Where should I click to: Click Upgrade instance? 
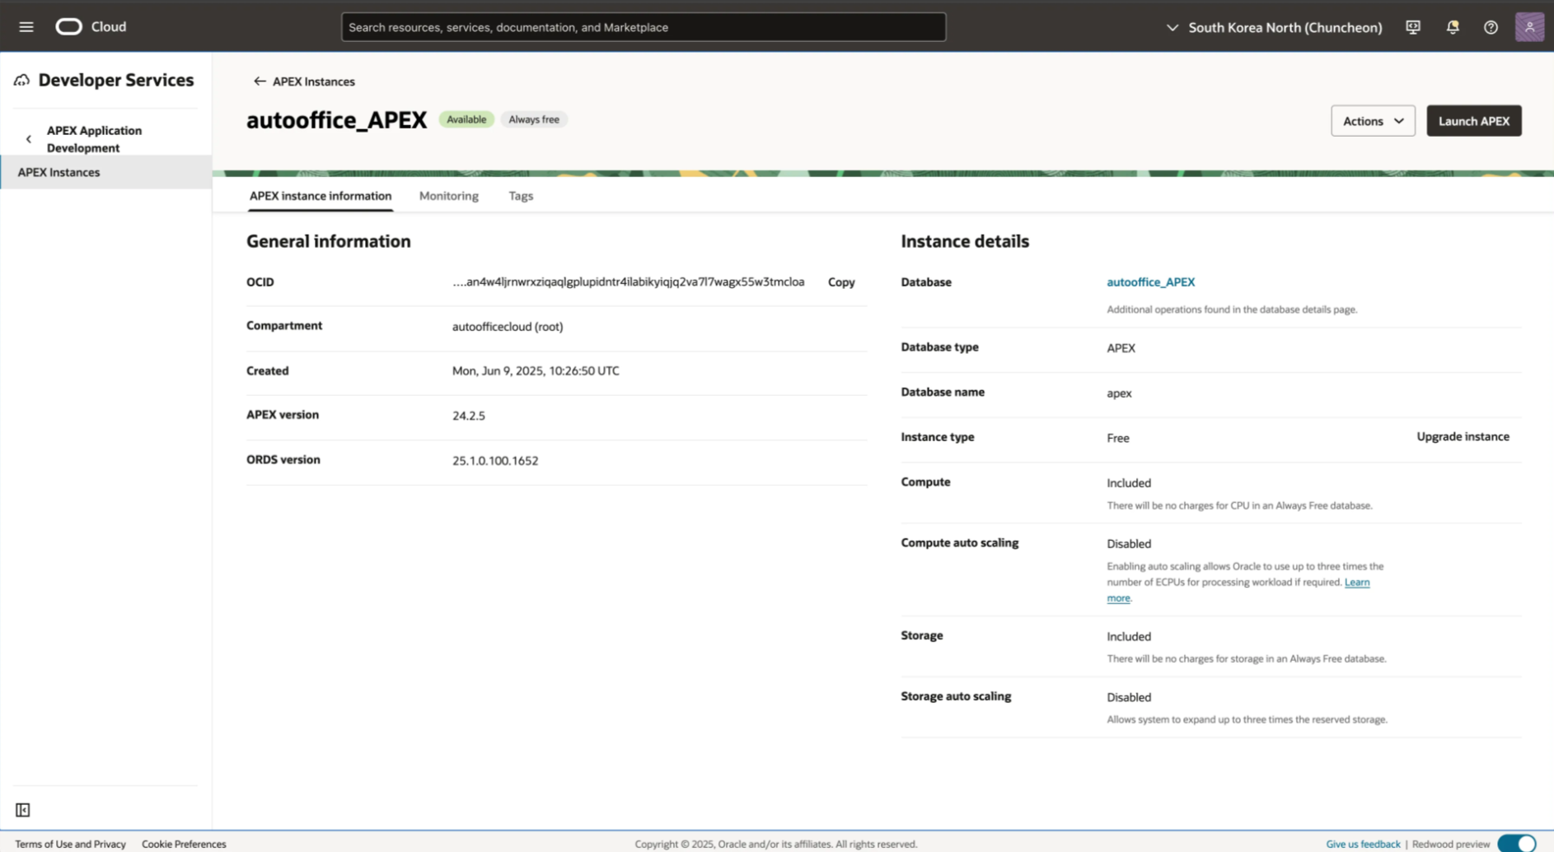(x=1463, y=437)
